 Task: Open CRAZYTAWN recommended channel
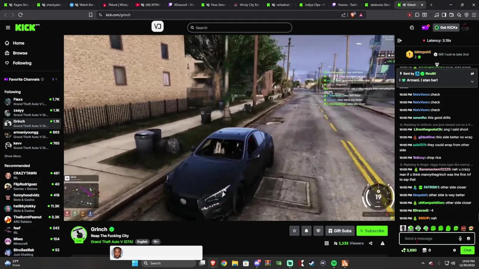(32, 176)
